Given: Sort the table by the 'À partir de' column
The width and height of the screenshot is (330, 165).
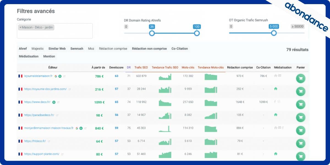Looking at the screenshot, I should pos(98,67).
